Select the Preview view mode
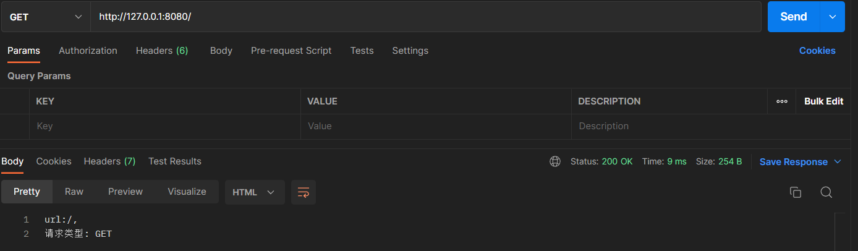Image resolution: width=858 pixels, height=251 pixels. 125,192
